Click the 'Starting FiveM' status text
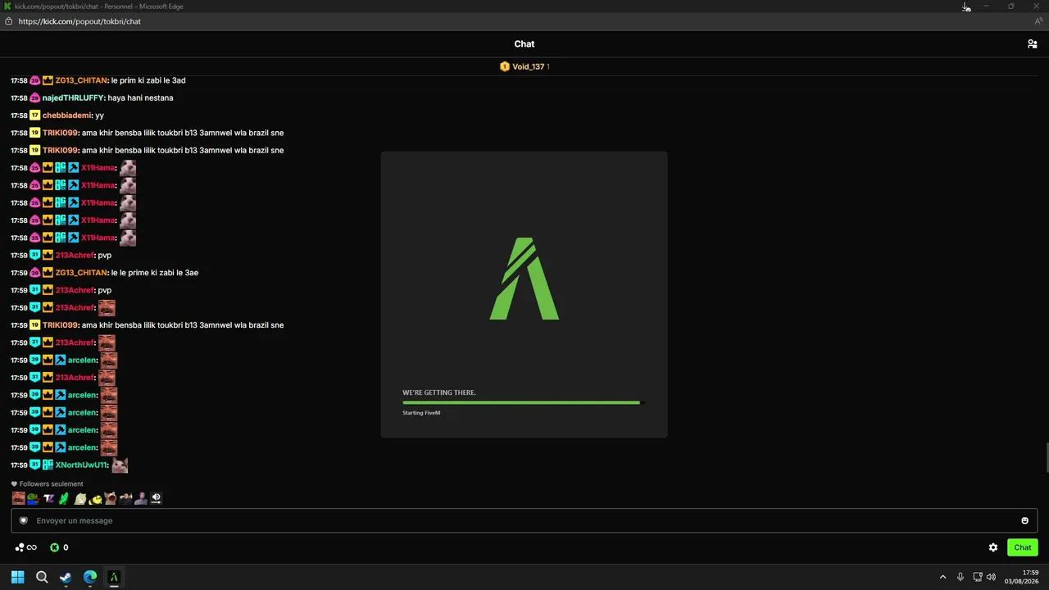Viewport: 1049px width, 590px height. (421, 413)
